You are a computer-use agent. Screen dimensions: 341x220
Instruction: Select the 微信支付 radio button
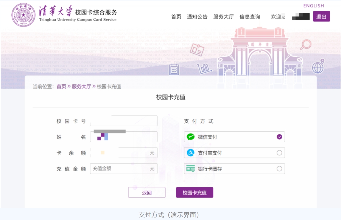coord(279,137)
